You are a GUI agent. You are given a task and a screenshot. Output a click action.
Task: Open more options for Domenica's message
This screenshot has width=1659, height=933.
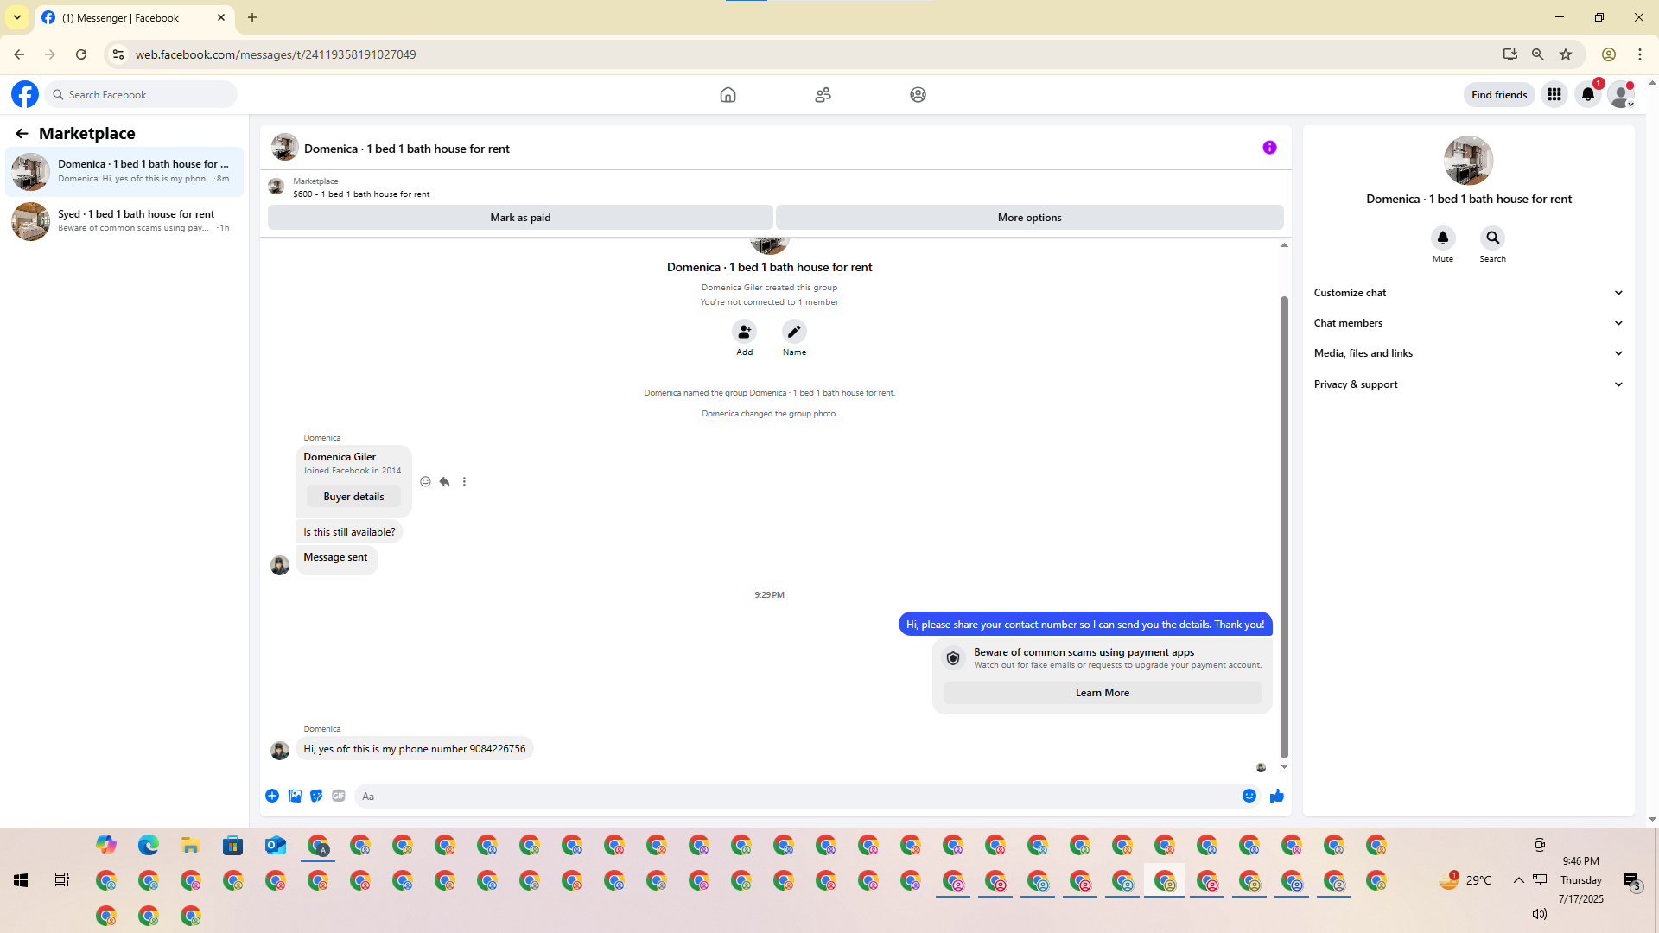point(464,482)
